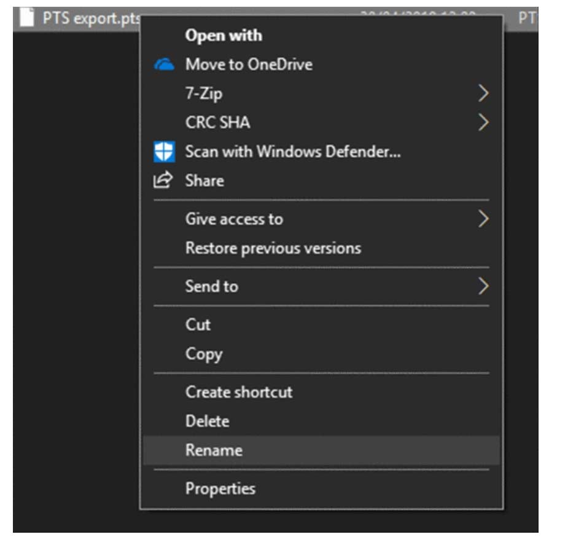
Task: Choose Rename in the context menu
Action: [x=321, y=450]
